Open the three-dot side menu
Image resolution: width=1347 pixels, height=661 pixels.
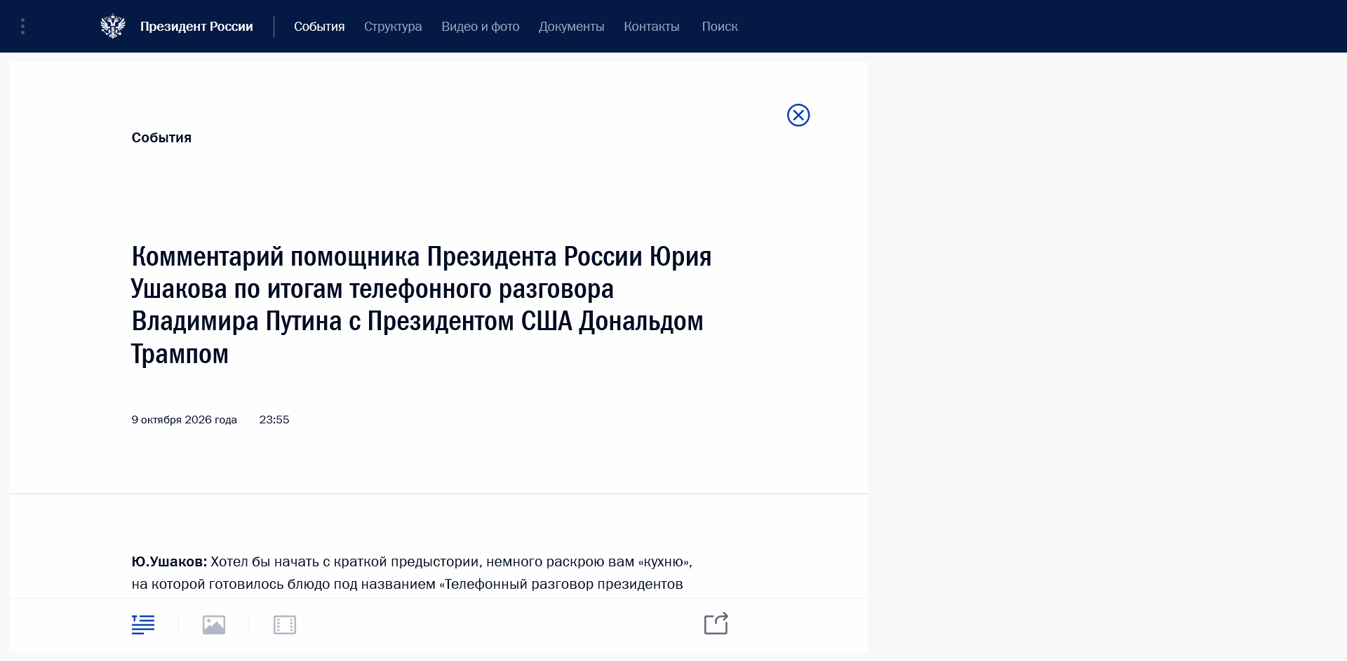tap(23, 27)
